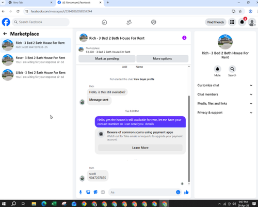This screenshot has width=258, height=207.
Task: Show hidden system tray icons
Action: tap(219, 204)
